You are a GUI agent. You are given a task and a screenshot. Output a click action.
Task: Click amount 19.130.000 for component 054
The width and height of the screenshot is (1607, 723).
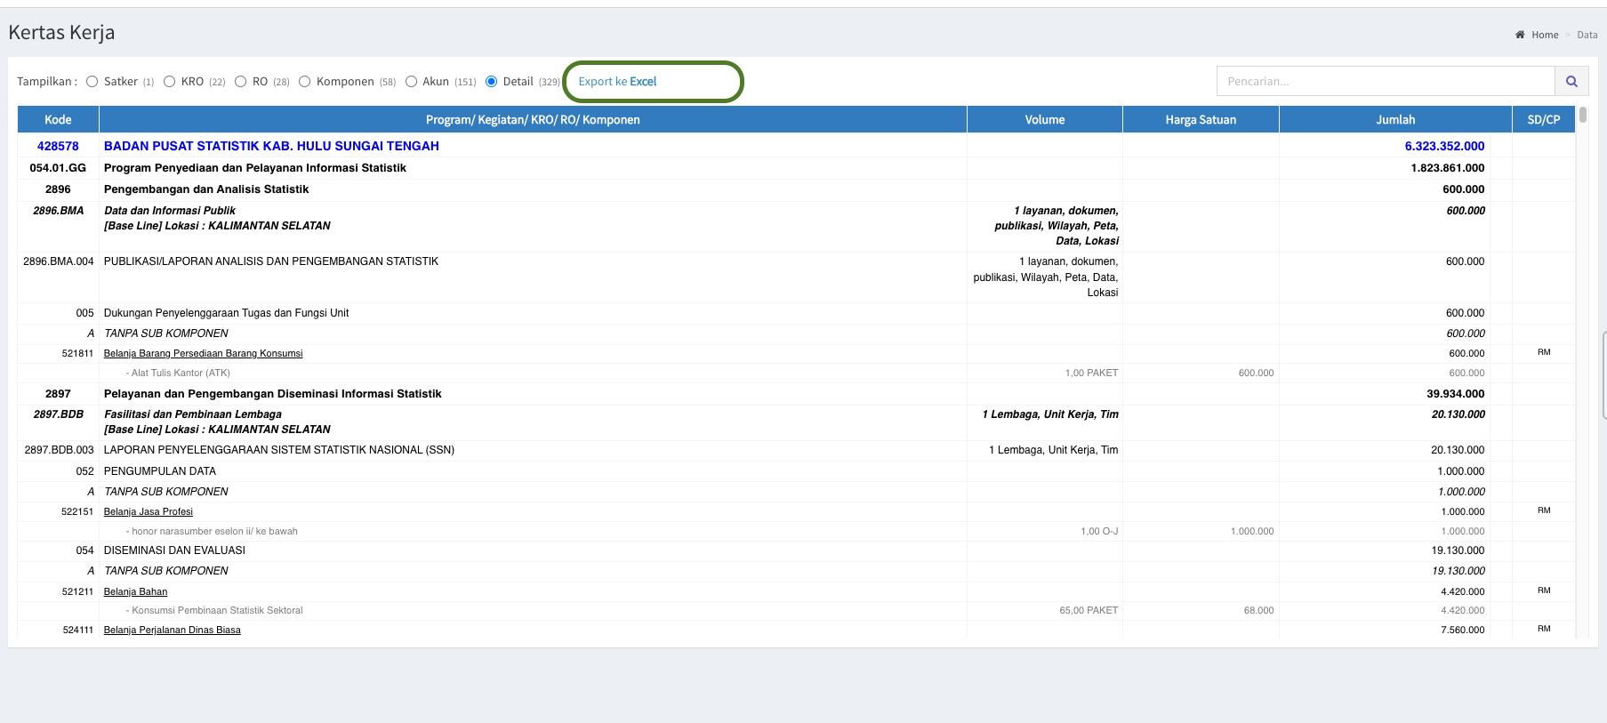(x=1458, y=550)
